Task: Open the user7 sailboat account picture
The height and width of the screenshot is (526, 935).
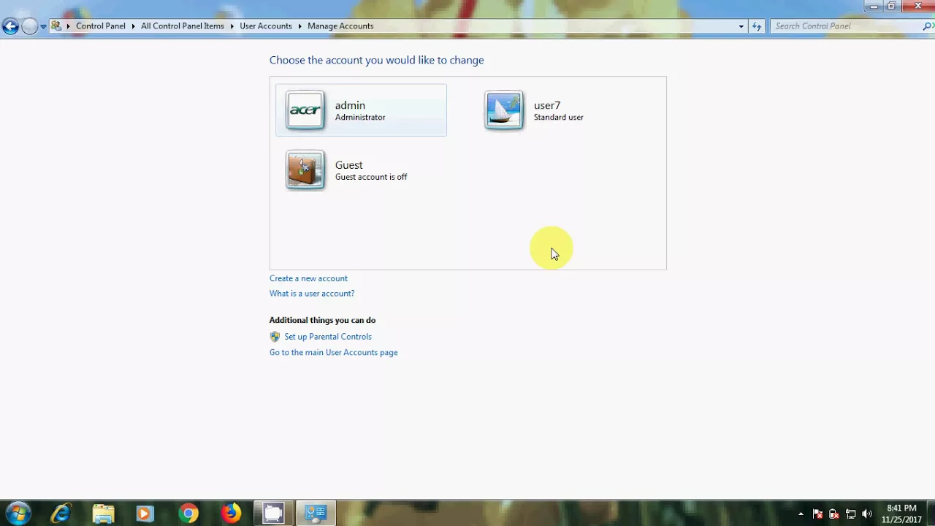Action: [x=503, y=110]
